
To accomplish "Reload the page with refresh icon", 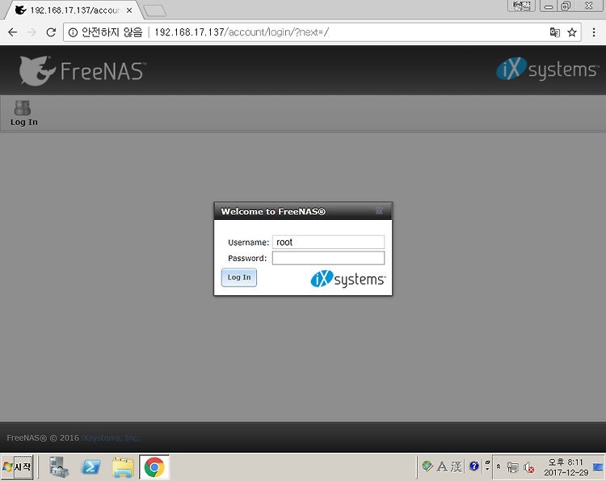I will [51, 32].
